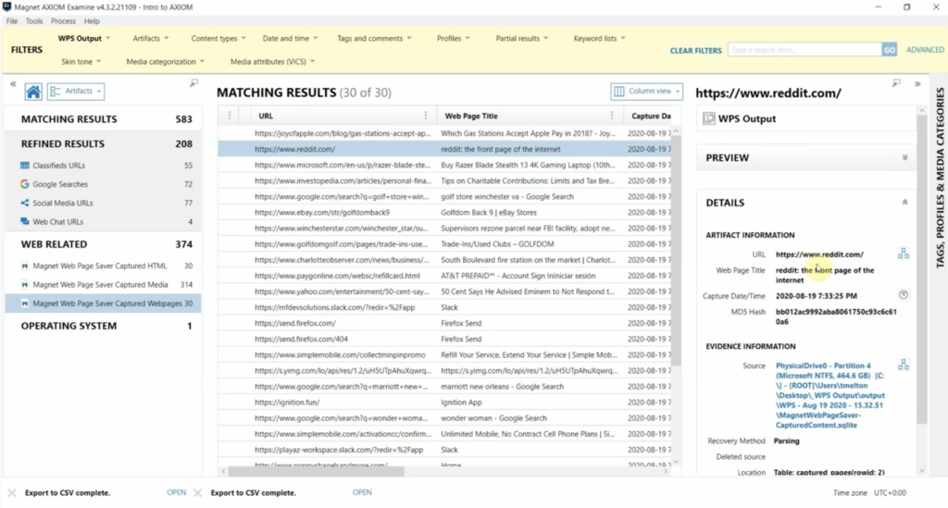Viewport: 948px width, 508px height.
Task: Select the ignition.fun row
Action: point(445,403)
